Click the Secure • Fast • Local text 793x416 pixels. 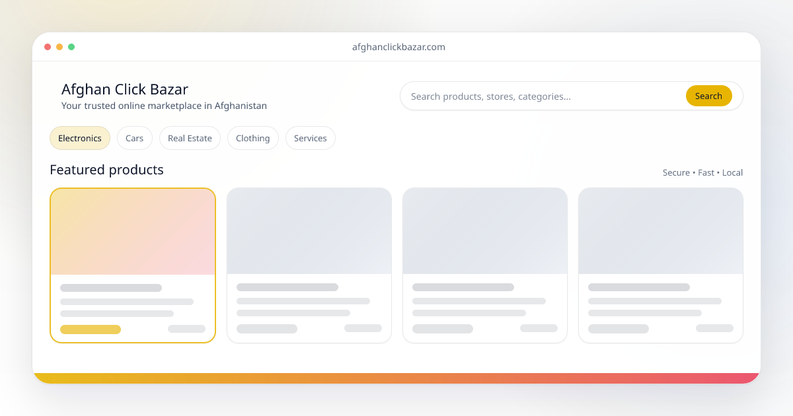pos(702,172)
